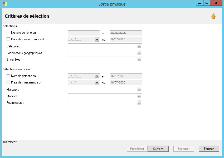Click the Sélections avancées group label
The image size is (224, 158).
click(x=17, y=69)
